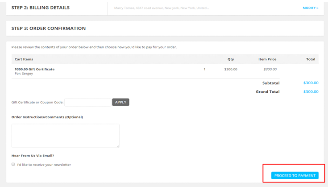Click the comments box resize handle
The width and height of the screenshot is (328, 189).
pyautogui.click(x=118, y=146)
